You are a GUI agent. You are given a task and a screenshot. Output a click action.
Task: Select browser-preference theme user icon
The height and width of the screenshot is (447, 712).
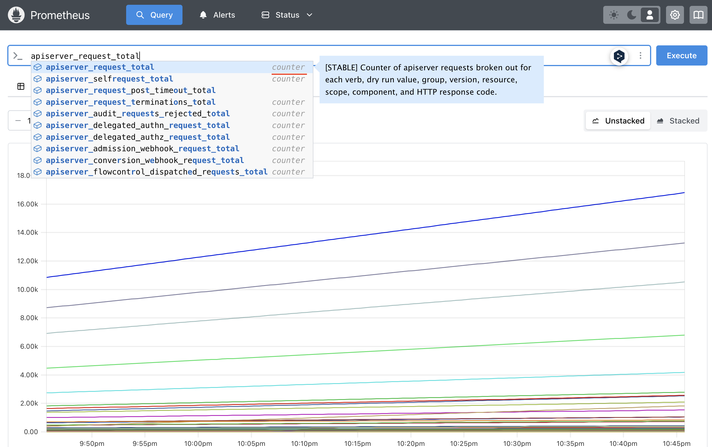tap(649, 15)
